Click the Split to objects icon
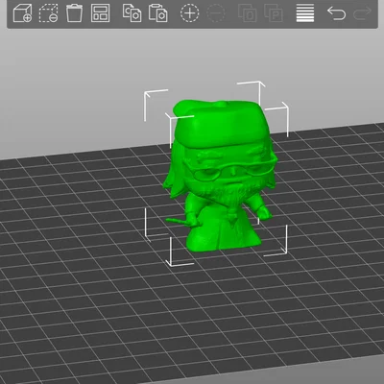 click(x=248, y=13)
